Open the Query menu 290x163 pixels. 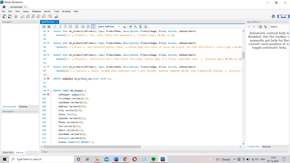(26, 11)
